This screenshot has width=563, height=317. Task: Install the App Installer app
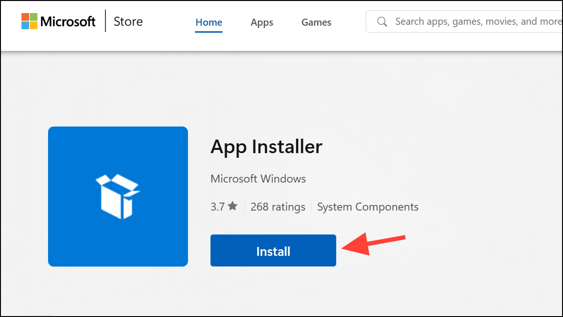pos(273,250)
